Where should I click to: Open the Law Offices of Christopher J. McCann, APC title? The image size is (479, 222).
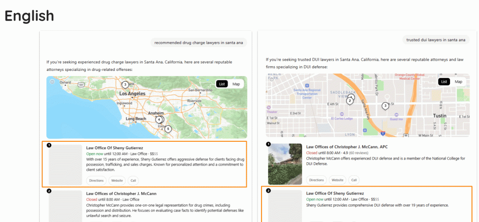347,147
